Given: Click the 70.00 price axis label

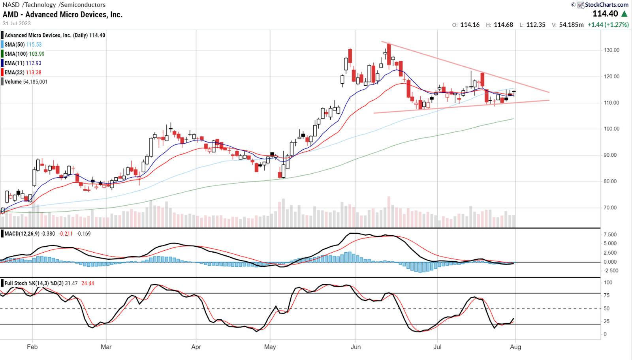Looking at the screenshot, I should tap(610, 208).
